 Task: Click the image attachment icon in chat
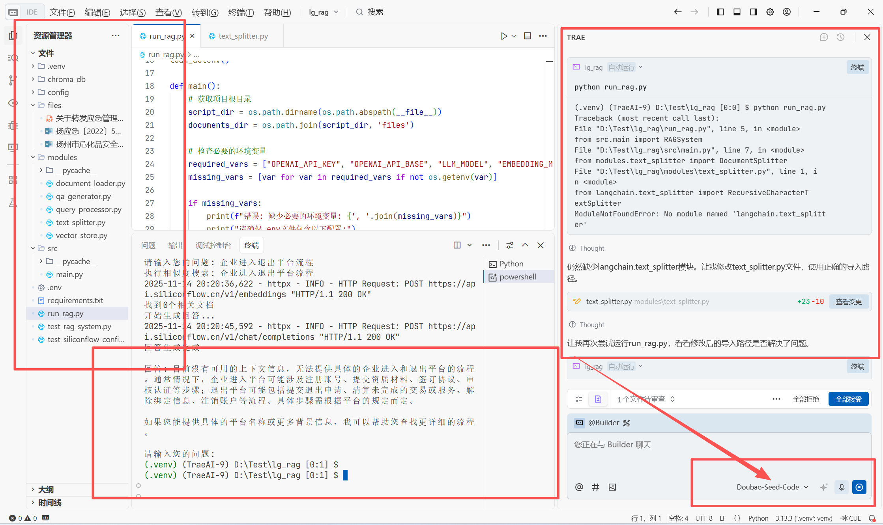click(612, 487)
